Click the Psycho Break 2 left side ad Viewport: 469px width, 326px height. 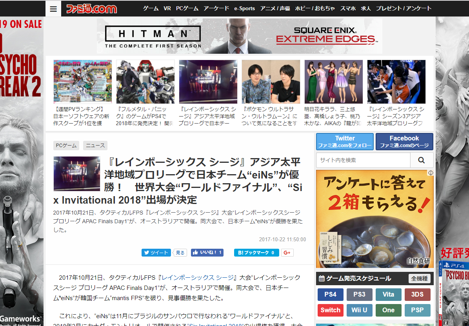pos(22,171)
